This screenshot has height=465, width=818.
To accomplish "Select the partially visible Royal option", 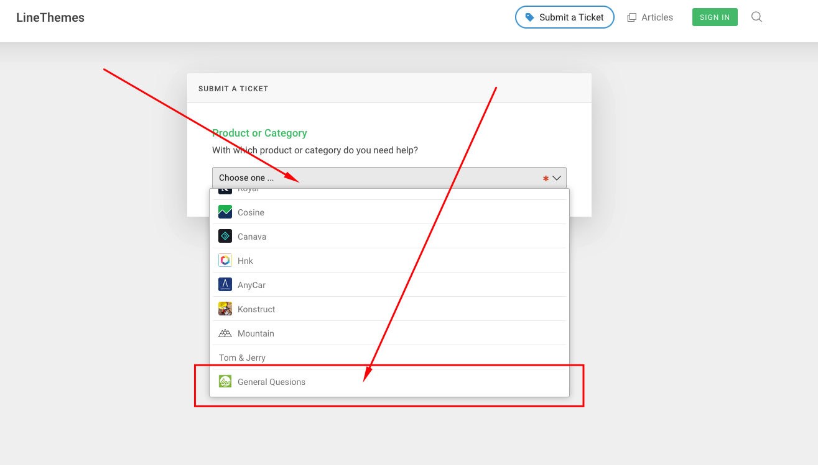I will pyautogui.click(x=389, y=194).
